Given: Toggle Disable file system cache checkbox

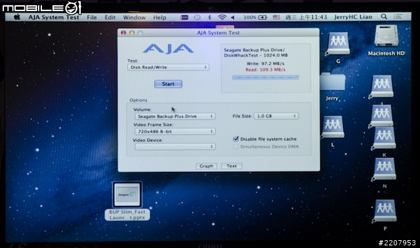Looking at the screenshot, I should coord(236,138).
